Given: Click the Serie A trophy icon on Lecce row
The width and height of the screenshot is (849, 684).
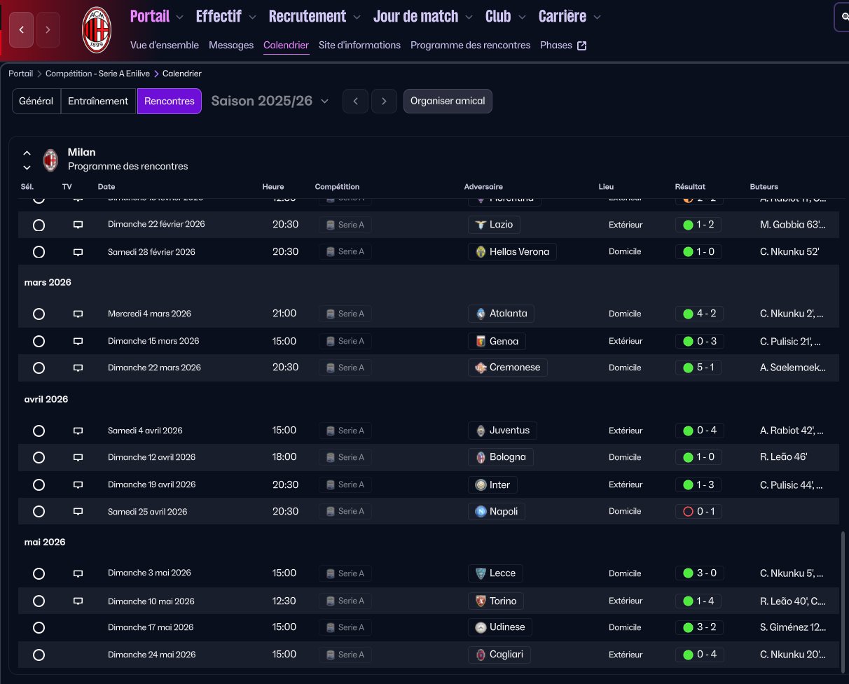Looking at the screenshot, I should 330,573.
